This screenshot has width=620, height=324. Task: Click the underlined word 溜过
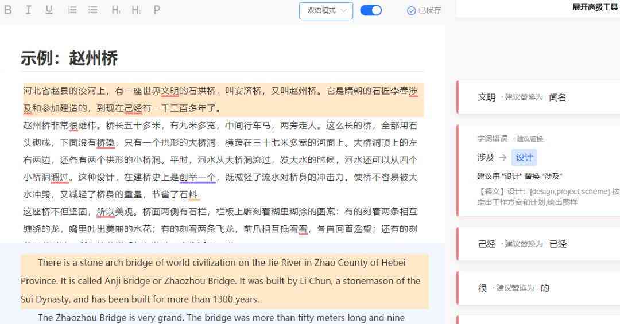(x=60, y=177)
